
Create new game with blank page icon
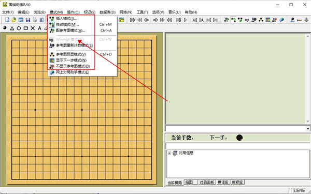click(x=7, y=20)
